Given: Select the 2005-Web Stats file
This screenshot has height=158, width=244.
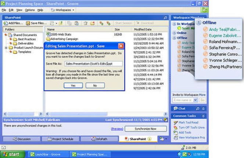Looking at the screenshot, I should 59,34.
